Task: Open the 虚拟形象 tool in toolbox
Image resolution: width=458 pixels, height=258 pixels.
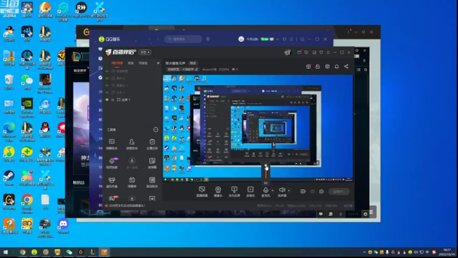Action: coord(112,182)
